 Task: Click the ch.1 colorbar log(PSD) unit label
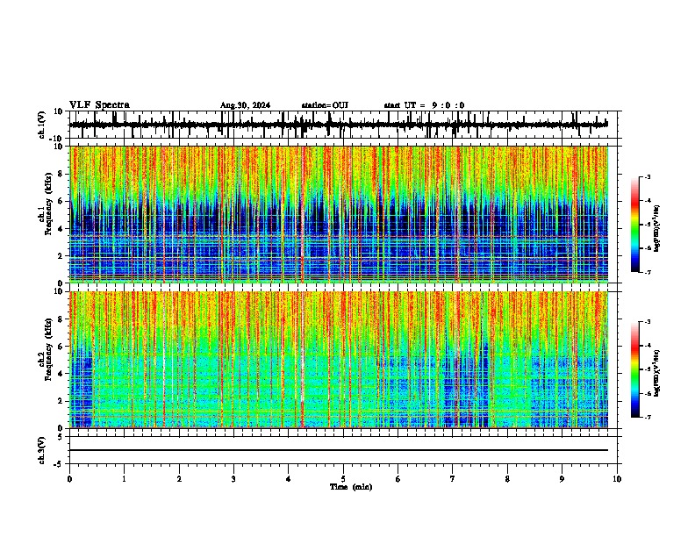point(657,228)
